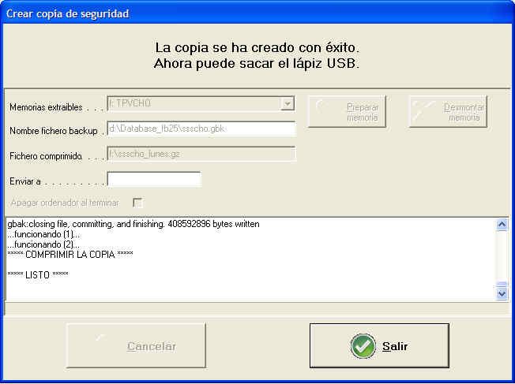The height and width of the screenshot is (384, 515).
Task: Click the Preparar memoria button text
Action: point(363,112)
